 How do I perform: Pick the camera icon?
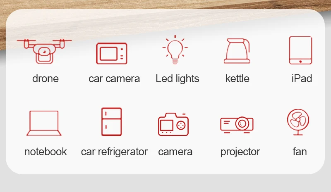[x=173, y=124]
